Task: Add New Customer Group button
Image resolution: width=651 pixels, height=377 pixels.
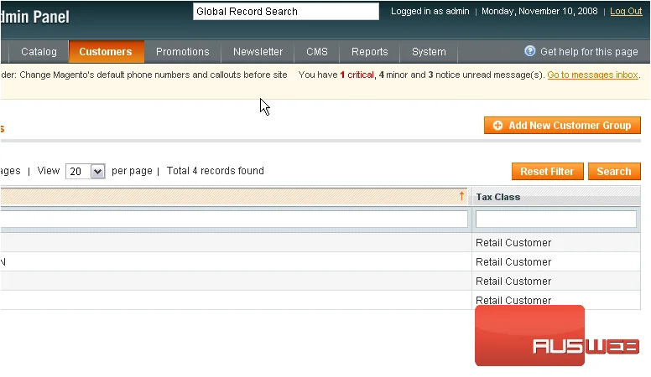Action: click(562, 126)
